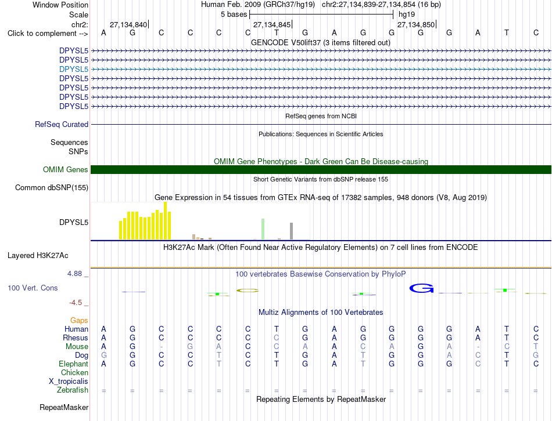Select the Human alignment row label
The height and width of the screenshot is (421, 552).
(x=76, y=329)
